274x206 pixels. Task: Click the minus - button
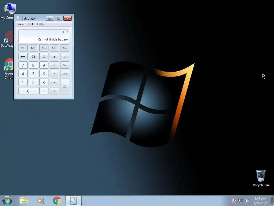click(x=54, y=82)
